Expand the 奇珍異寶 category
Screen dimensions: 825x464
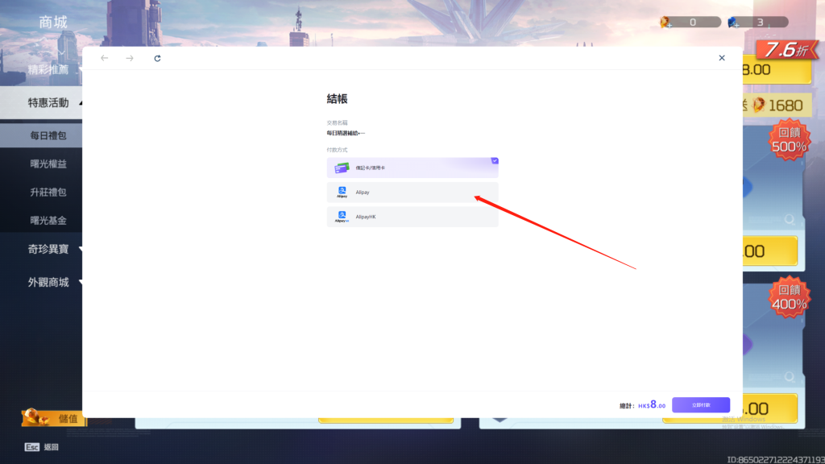click(x=48, y=249)
